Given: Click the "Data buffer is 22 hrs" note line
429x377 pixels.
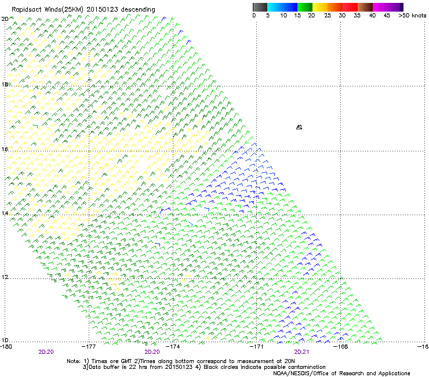Looking at the screenshot, I should (x=204, y=367).
